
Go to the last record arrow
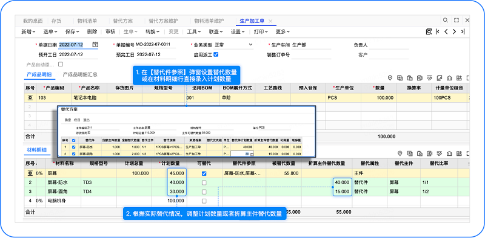tap(463, 31)
